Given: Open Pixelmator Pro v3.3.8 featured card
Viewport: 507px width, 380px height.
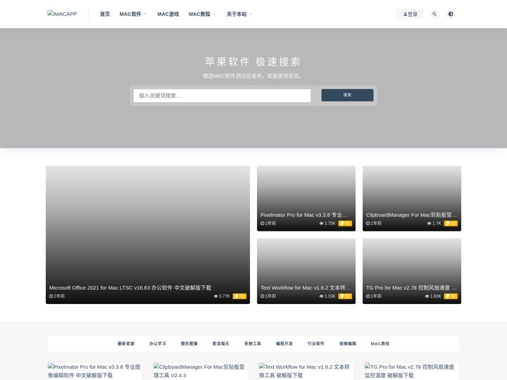Looking at the screenshot, I should [x=306, y=198].
